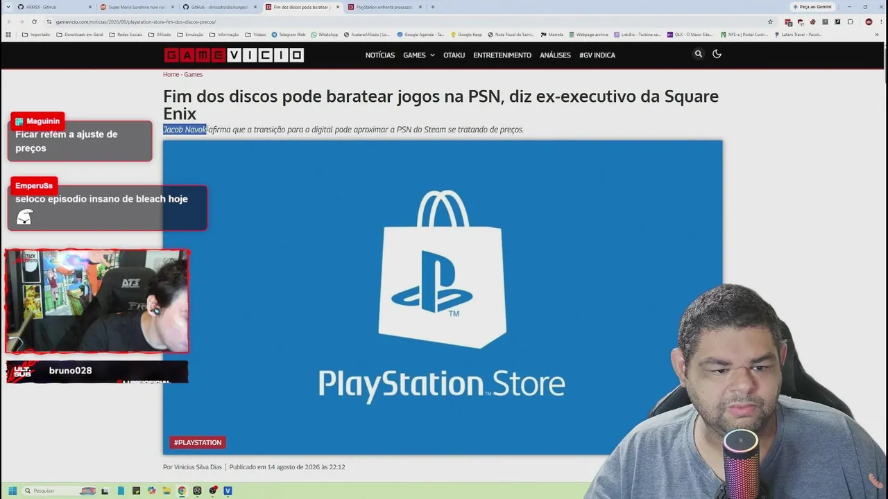This screenshot has height=499, width=888.
Task: Open the #GV INDICA menu item
Action: 597,55
